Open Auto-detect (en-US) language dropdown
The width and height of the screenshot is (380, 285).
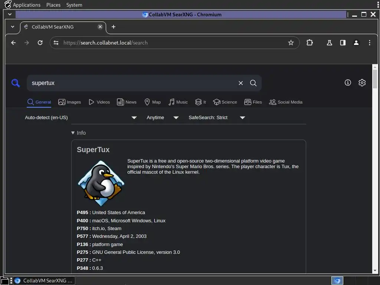point(81,118)
